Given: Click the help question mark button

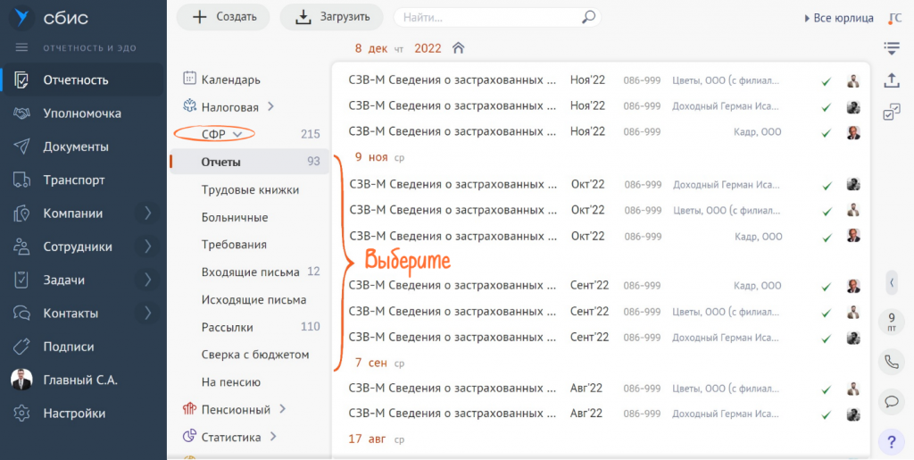Looking at the screenshot, I should [x=891, y=440].
